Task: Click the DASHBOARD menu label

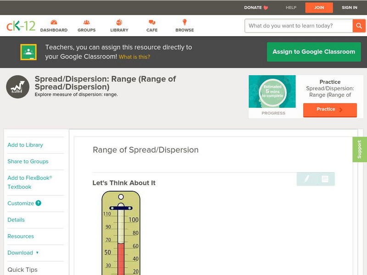Action: tap(54, 30)
